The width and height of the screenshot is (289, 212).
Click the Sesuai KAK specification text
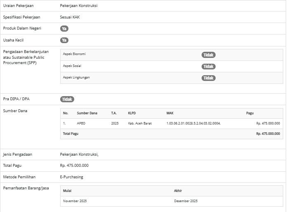click(x=70, y=17)
